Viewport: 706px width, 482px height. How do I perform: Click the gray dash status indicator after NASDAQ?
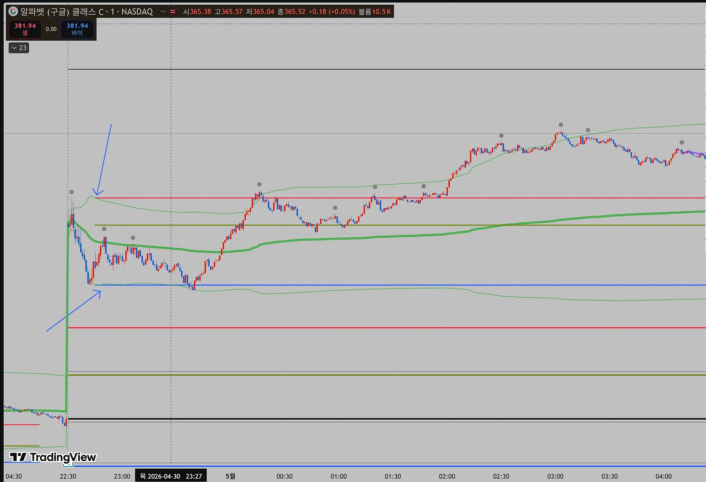tap(163, 11)
